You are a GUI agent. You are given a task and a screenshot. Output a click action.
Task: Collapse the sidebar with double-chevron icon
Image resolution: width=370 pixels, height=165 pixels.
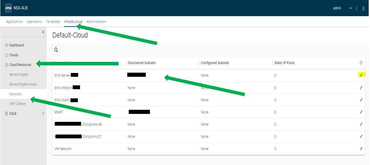(x=43, y=32)
